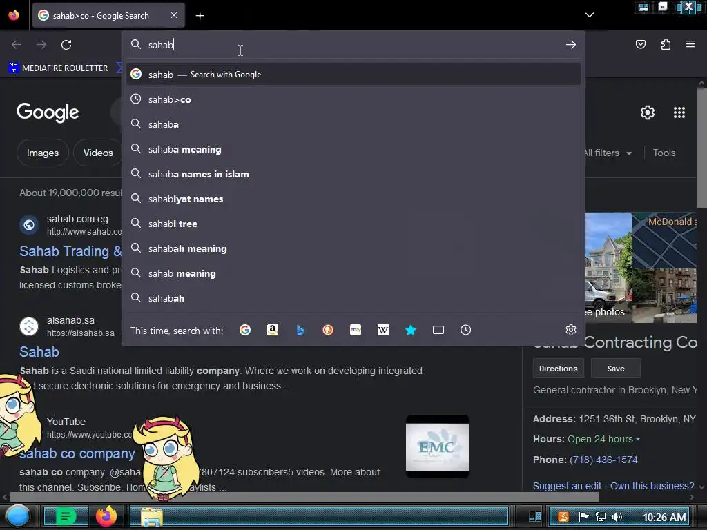Click the Save button in knowledge panel
The image size is (707, 530).
click(x=615, y=369)
